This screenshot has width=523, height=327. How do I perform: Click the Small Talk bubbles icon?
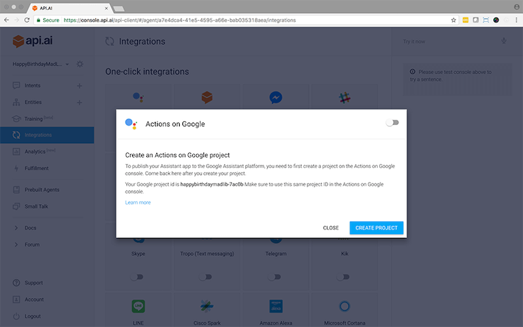click(16, 207)
